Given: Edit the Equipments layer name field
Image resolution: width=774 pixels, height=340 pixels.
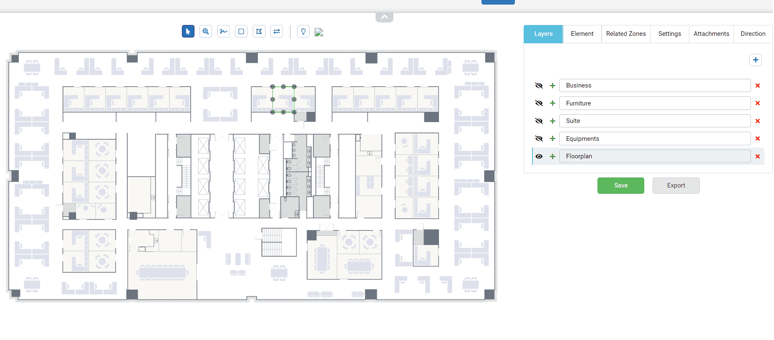Looking at the screenshot, I should (x=655, y=139).
